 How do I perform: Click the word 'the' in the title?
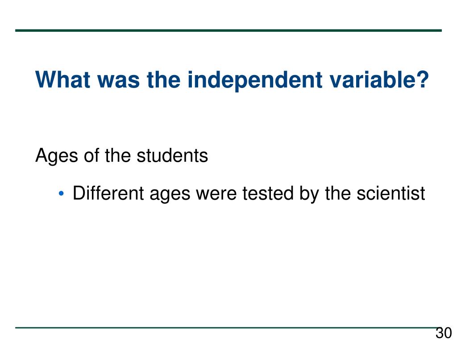coord(163,79)
